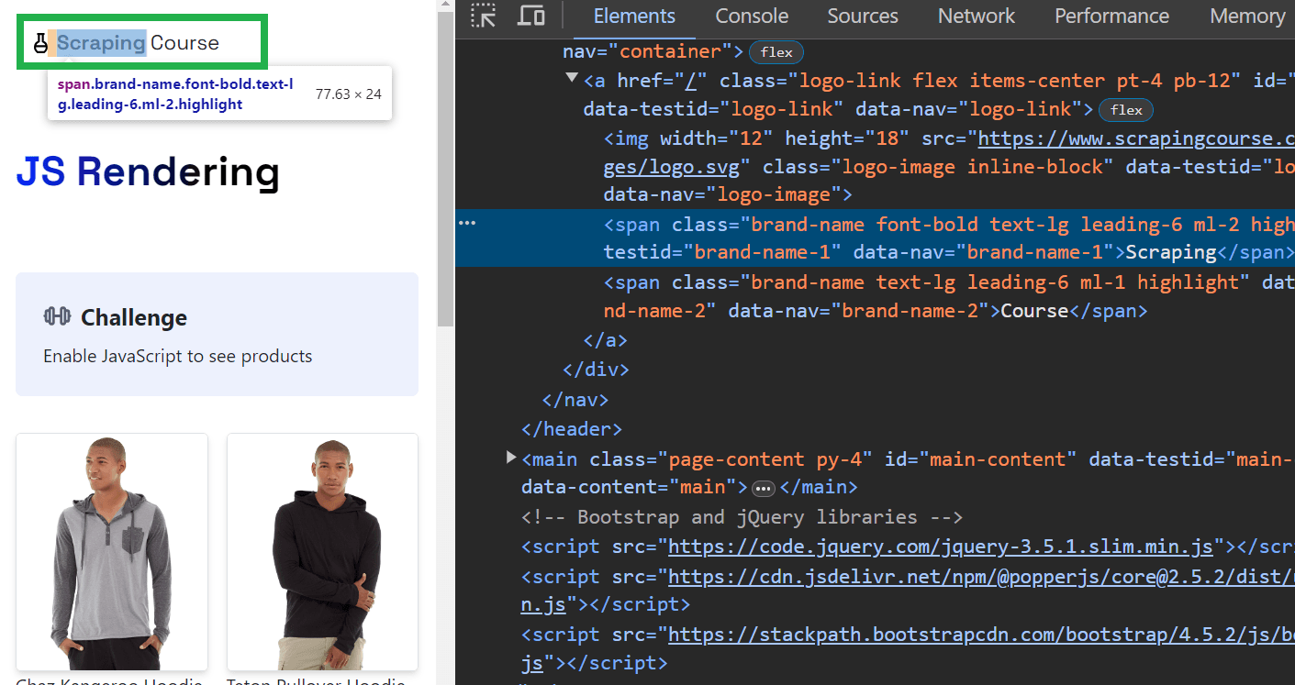
Task: Select the closing nav tag line
Action: (x=575, y=400)
